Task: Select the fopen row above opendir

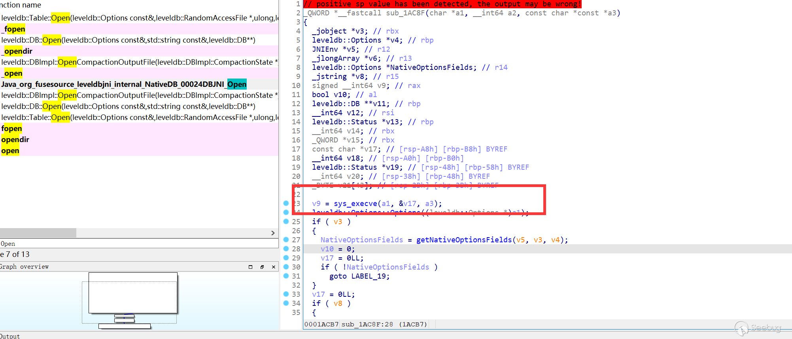Action: (139, 128)
